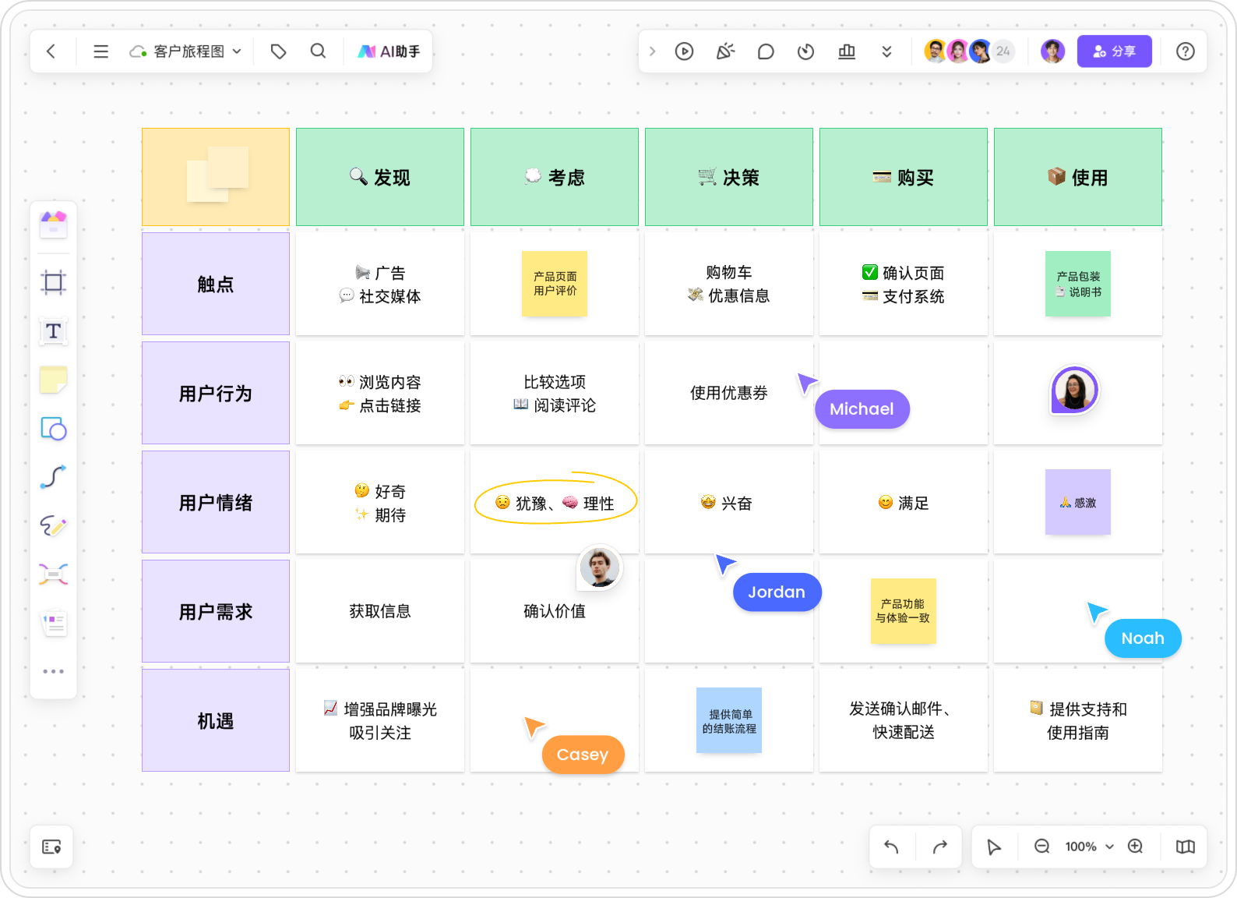The height and width of the screenshot is (898, 1237).
Task: Select the 发现 stage header
Action: 380,177
